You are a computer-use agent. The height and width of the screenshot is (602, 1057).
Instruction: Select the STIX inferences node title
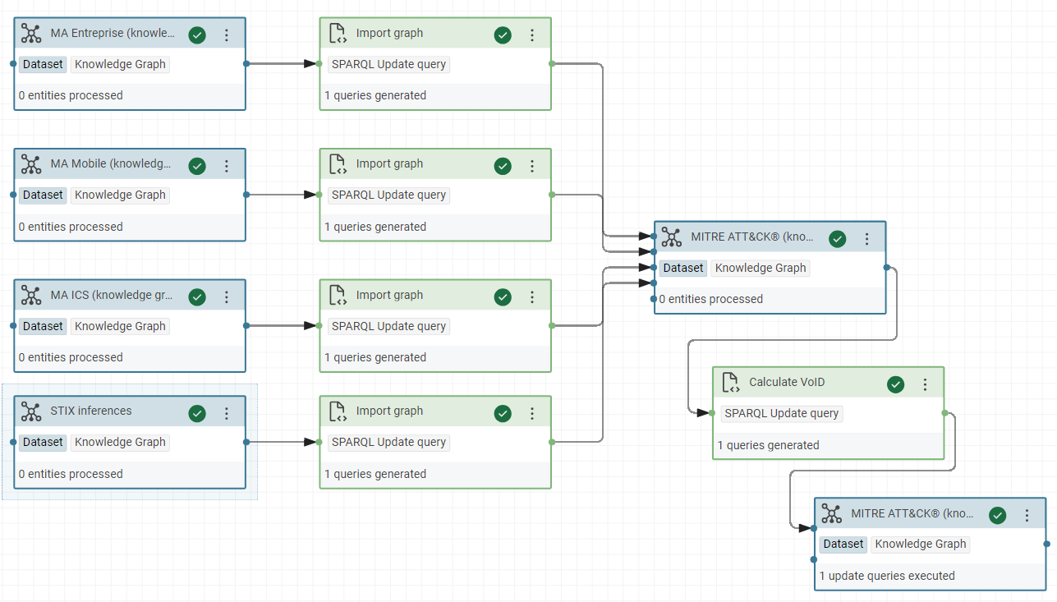pos(91,411)
